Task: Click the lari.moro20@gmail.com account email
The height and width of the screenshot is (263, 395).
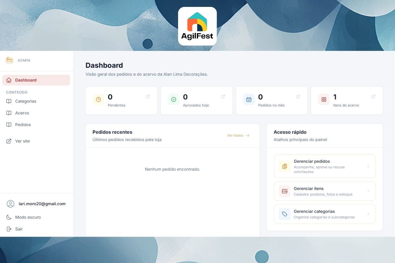Action: (42, 204)
